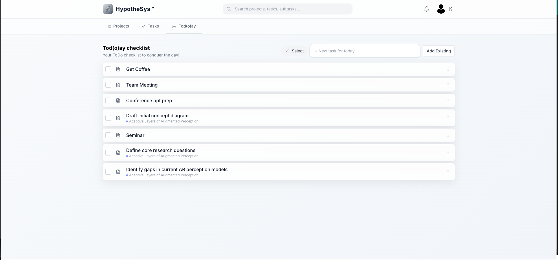
Task: Switch to the Projects tab
Action: 119,26
